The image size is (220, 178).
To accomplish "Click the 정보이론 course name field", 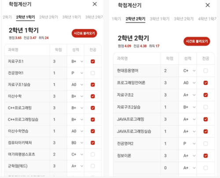I will coord(137,156).
